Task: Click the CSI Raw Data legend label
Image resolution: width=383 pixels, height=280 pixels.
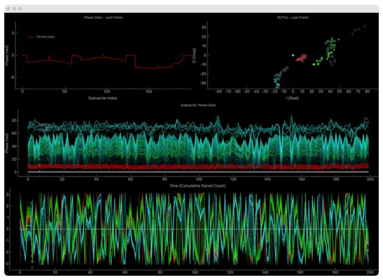Action: click(x=46, y=37)
